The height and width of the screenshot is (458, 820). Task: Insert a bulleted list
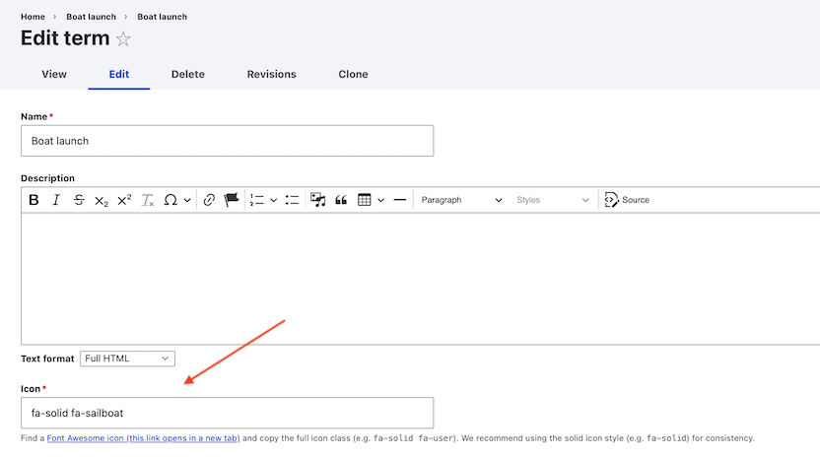[x=292, y=200]
